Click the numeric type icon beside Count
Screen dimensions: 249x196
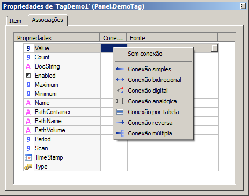click(28, 57)
